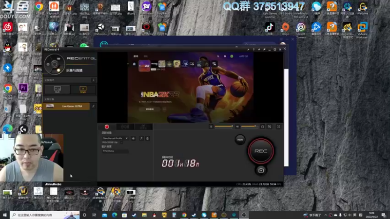Viewport: 390px width, 219px height.
Task: Start recording with the big REC button
Action: pos(261,151)
